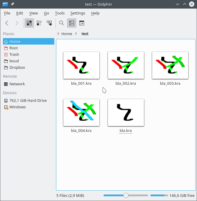This screenshot has width=197, height=201.
Task: Click Home in the breadcrumb path
Action: coord(67,34)
